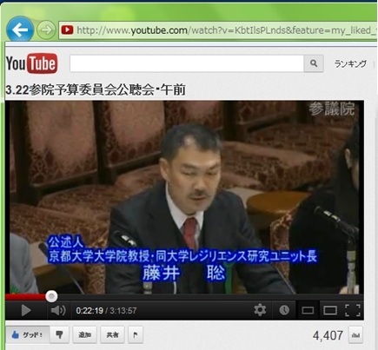
Task: Click the flag report button
Action: [x=136, y=335]
